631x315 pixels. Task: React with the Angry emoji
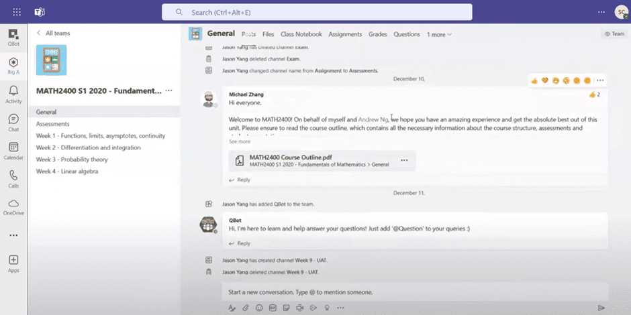pos(587,80)
